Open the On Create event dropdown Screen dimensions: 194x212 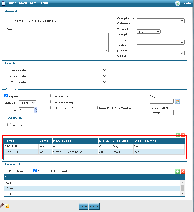pos(68,70)
